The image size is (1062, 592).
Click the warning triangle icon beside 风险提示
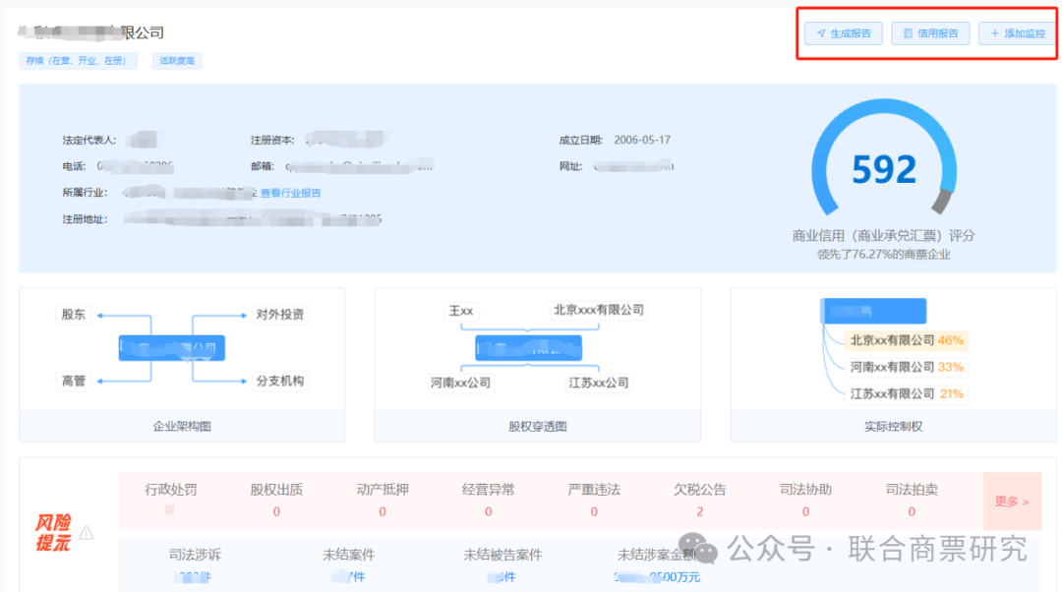87,533
